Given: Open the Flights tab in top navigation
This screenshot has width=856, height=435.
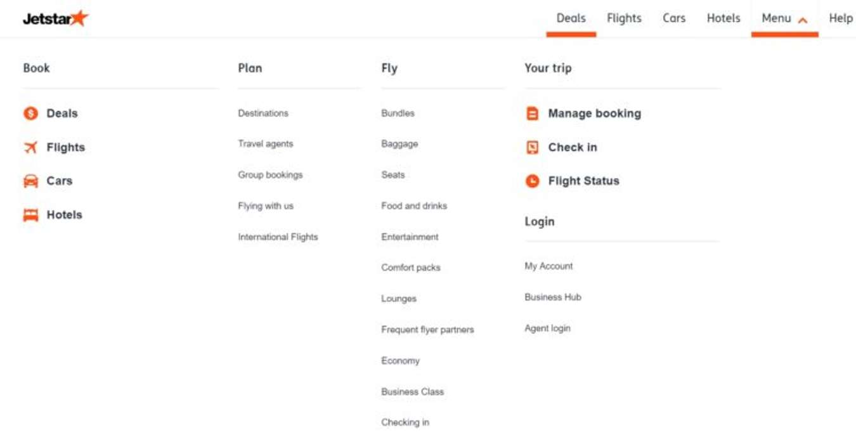Looking at the screenshot, I should point(625,18).
